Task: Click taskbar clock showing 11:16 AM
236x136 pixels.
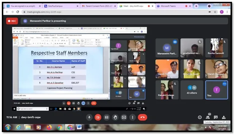Action: pyautogui.click(x=222, y=127)
